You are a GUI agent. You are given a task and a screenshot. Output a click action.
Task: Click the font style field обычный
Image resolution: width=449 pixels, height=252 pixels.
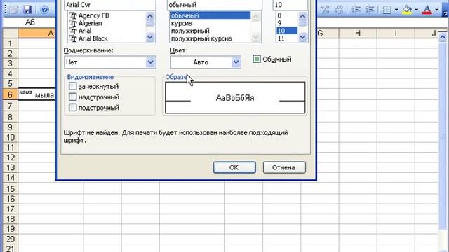(x=214, y=5)
